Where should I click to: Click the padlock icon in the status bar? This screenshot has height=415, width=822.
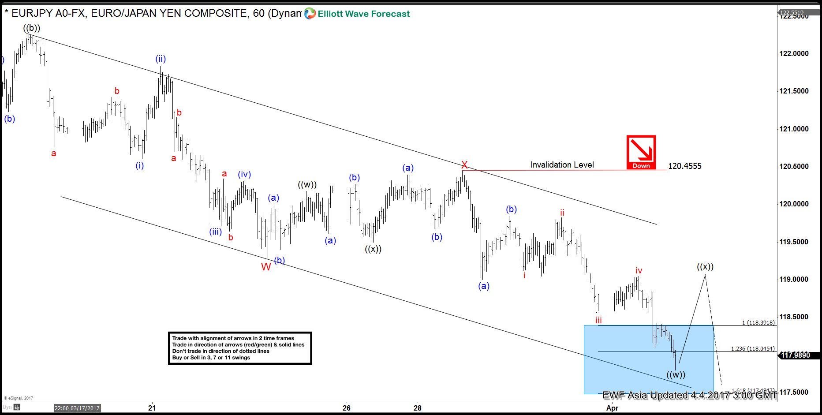(x=17, y=407)
